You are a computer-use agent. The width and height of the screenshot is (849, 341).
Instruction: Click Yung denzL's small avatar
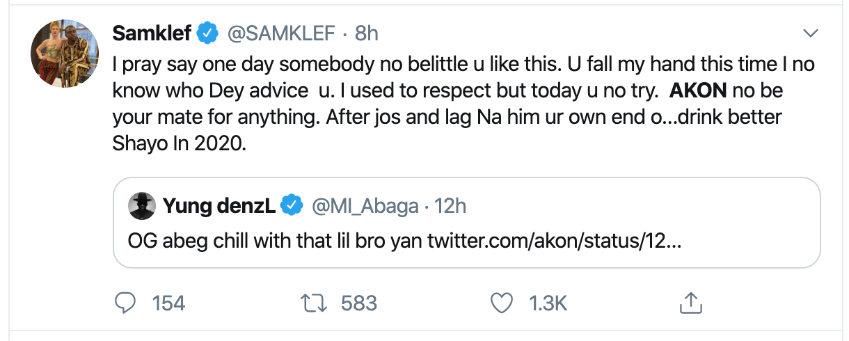[141, 205]
